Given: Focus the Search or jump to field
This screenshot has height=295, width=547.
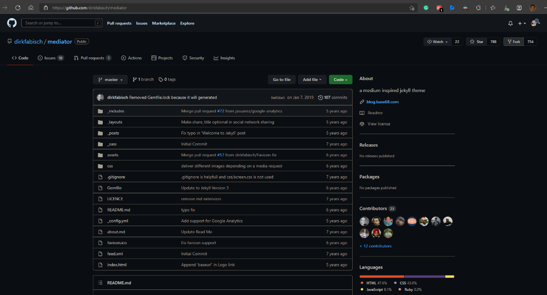Looking at the screenshot, I should point(59,23).
